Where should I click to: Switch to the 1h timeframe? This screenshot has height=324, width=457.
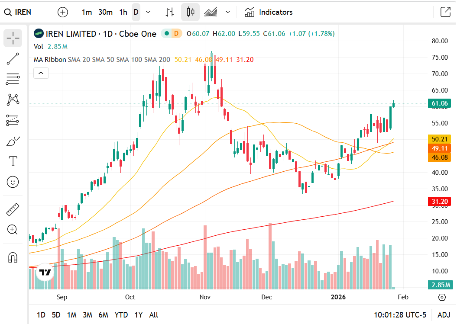[x=123, y=12]
